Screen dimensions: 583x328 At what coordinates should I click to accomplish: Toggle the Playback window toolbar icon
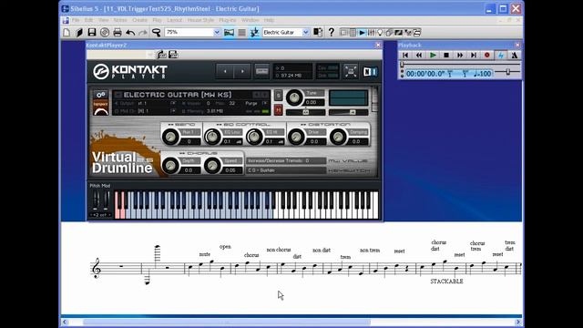(362, 33)
